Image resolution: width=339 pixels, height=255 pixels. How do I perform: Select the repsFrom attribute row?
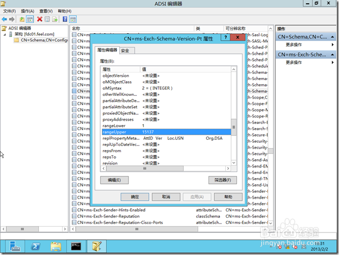pyautogui.click(x=166, y=151)
